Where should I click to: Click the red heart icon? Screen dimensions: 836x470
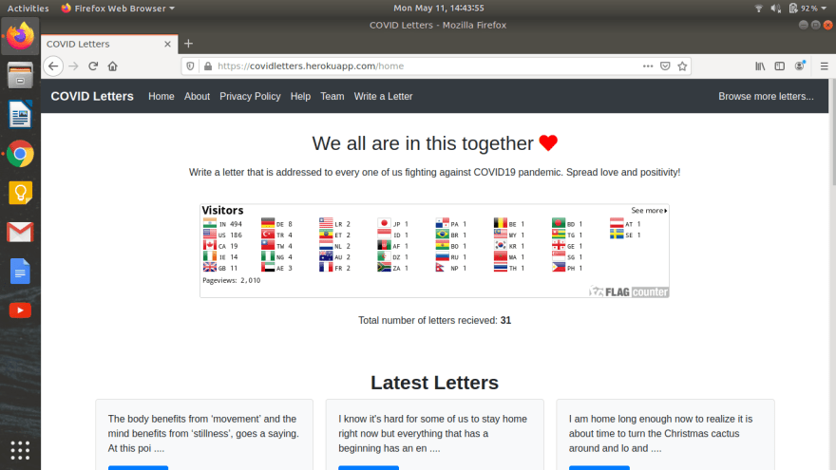(548, 142)
